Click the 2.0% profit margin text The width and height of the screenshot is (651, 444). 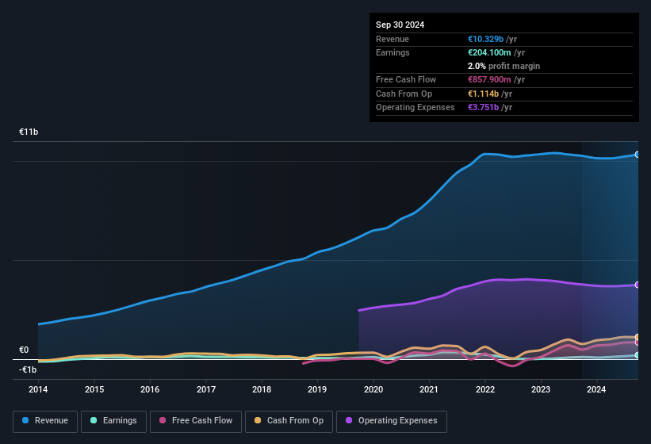click(x=504, y=66)
